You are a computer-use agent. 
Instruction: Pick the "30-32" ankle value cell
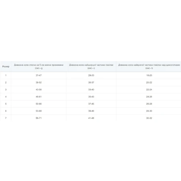[149, 118]
